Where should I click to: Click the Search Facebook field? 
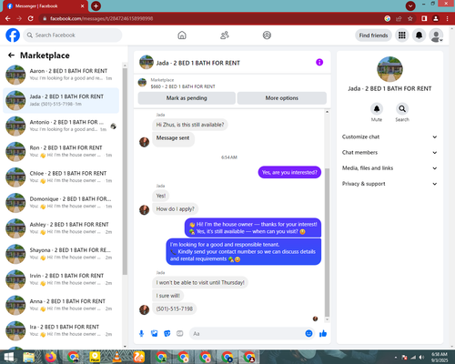pos(73,35)
